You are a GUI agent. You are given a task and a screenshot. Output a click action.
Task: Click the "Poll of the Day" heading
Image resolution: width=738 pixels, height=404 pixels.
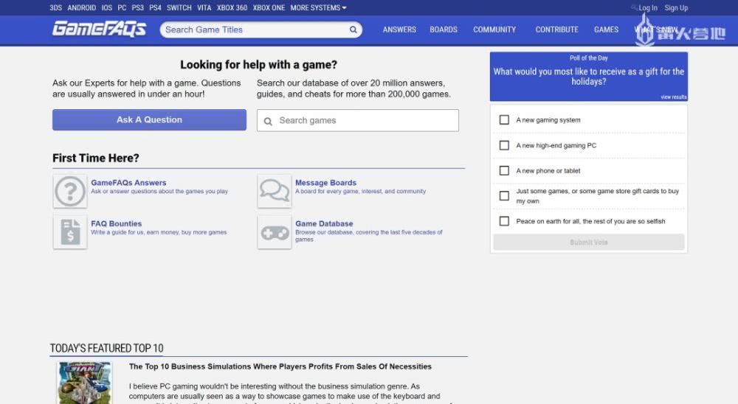point(588,58)
